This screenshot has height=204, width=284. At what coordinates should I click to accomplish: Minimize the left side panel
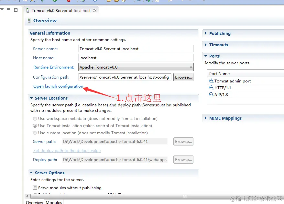coord(8,9)
